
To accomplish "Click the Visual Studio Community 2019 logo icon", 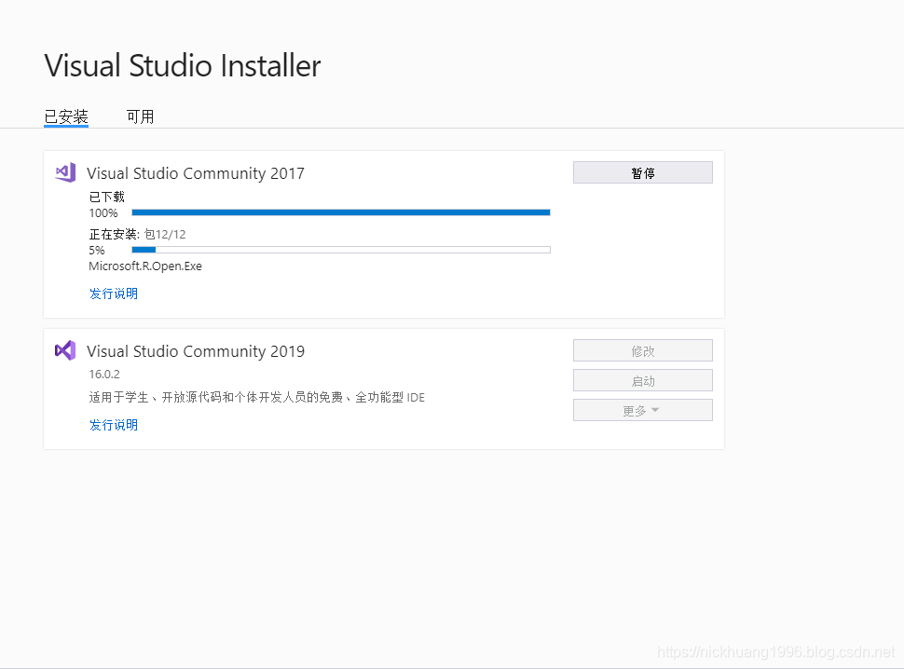I will [x=65, y=350].
